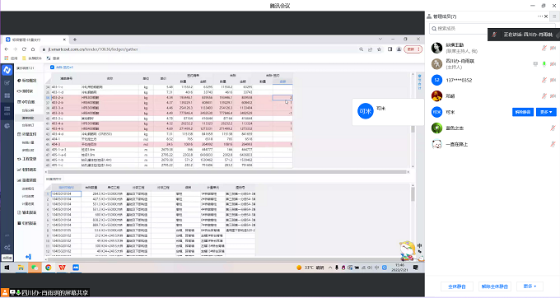Click the speaking-indicator mic icon in dark banner
The width and height of the screenshot is (560, 298).
click(494, 35)
